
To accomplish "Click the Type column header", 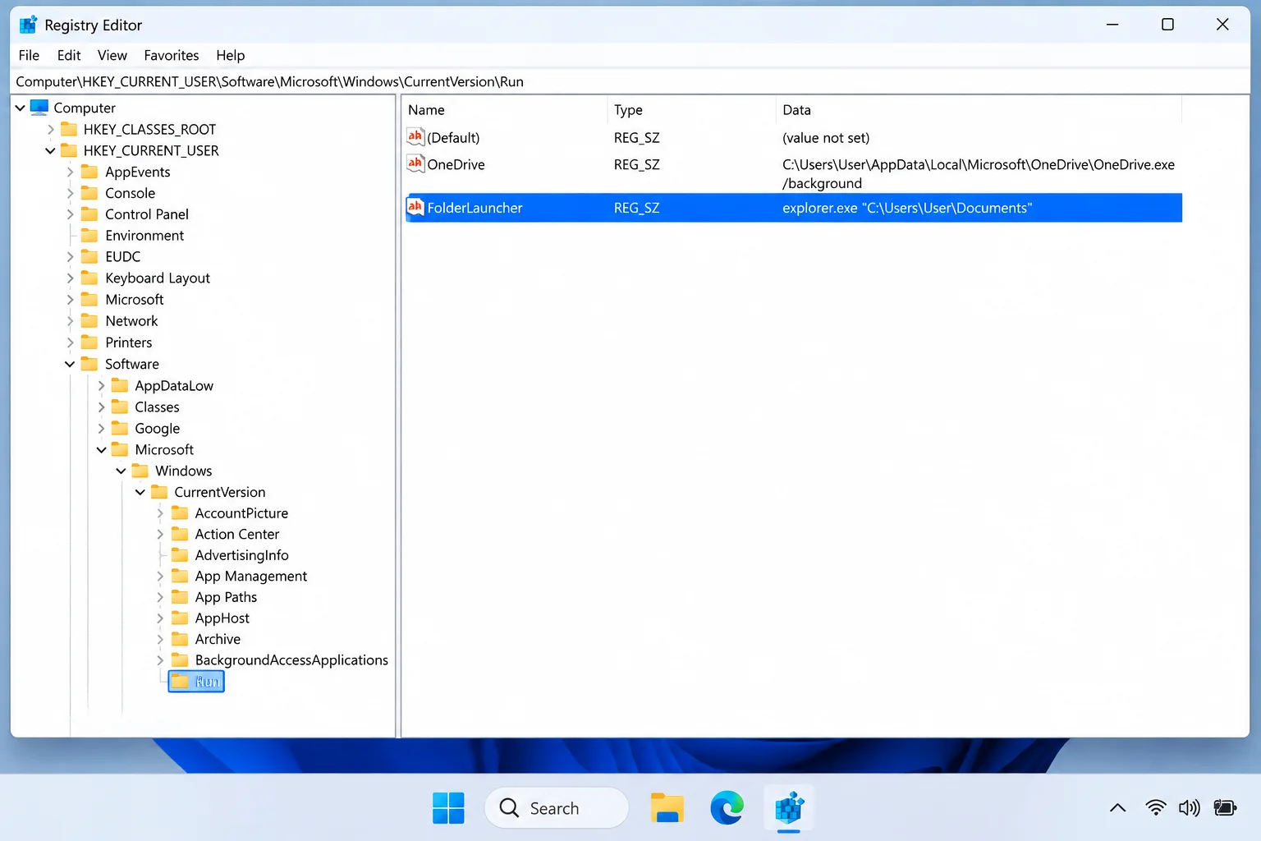I will [x=691, y=110].
